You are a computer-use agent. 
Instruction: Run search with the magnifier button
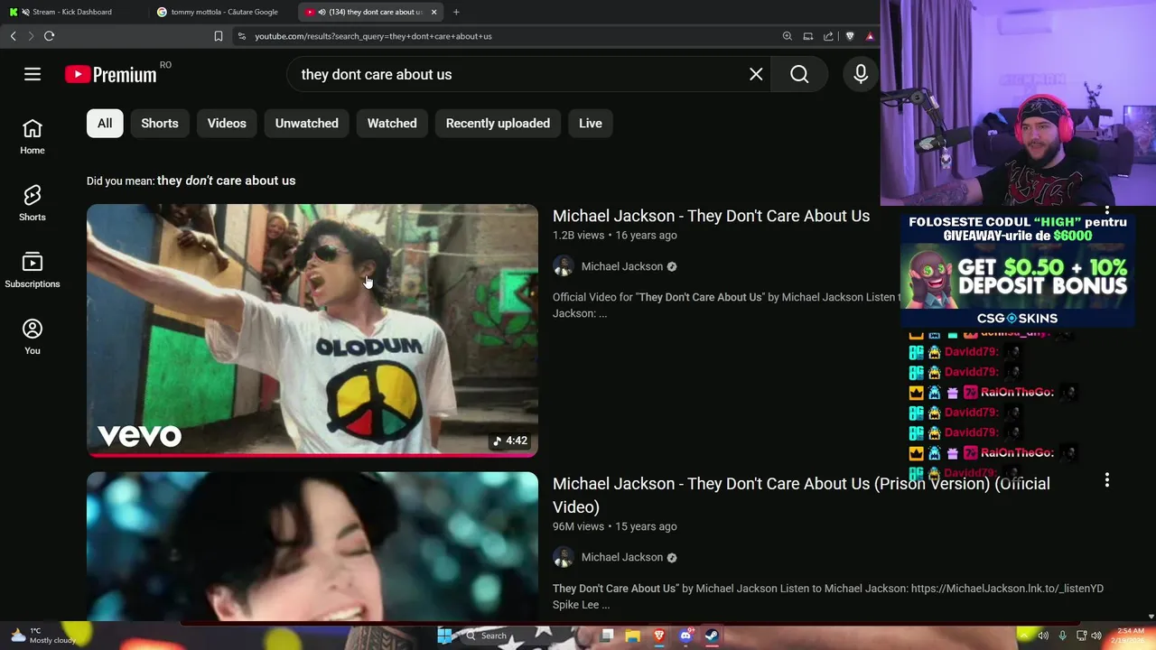coord(799,74)
